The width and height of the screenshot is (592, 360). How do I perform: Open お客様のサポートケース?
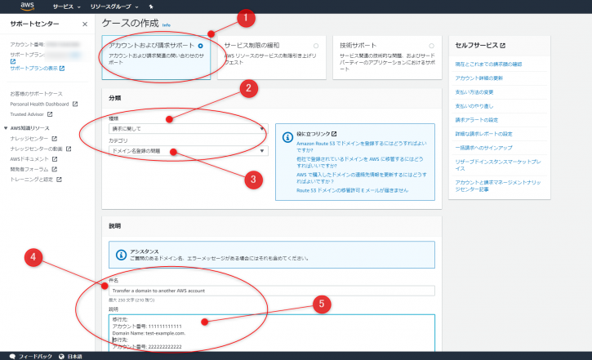pos(36,94)
